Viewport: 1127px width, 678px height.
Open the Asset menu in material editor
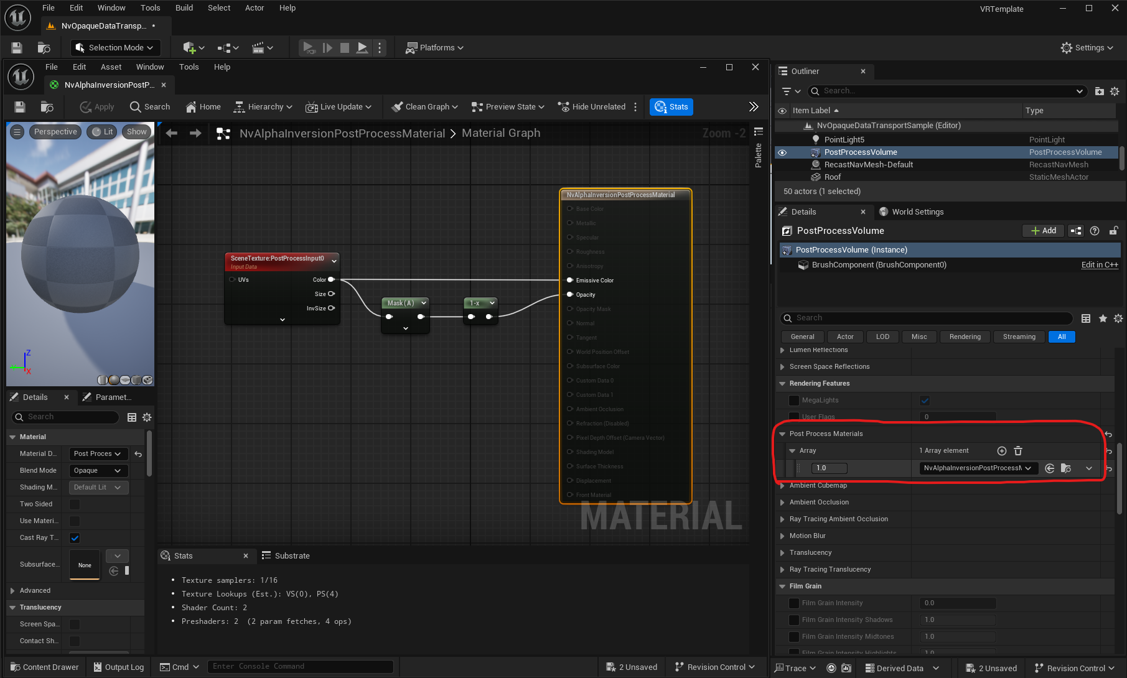click(111, 67)
